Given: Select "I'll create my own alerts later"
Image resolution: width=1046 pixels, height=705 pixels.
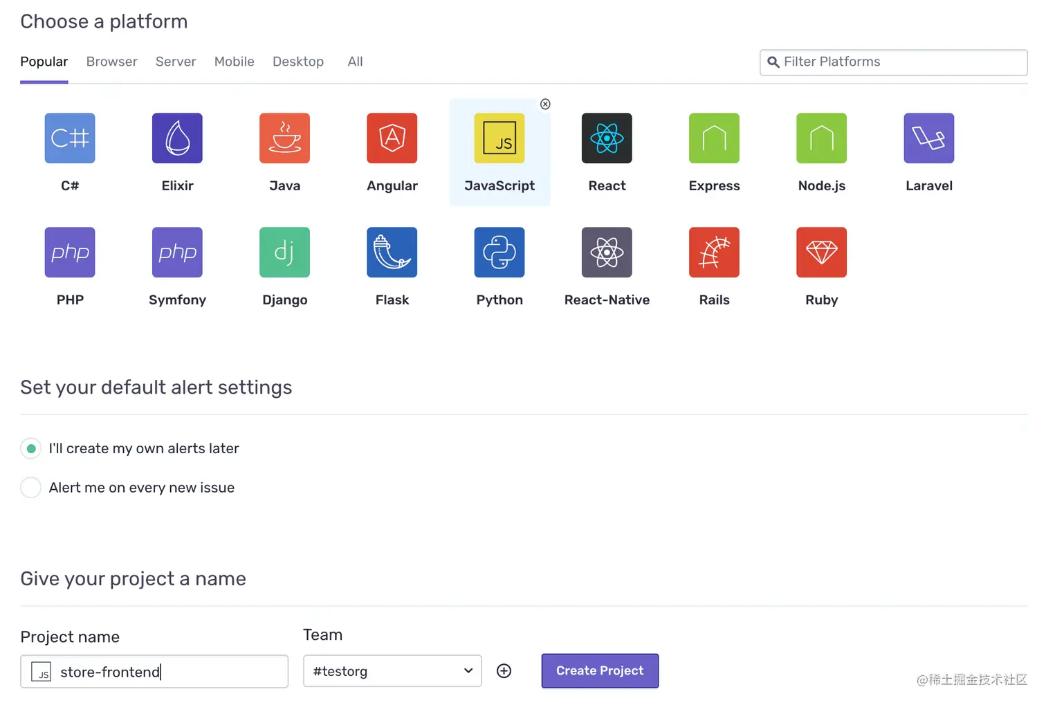Looking at the screenshot, I should (x=31, y=448).
